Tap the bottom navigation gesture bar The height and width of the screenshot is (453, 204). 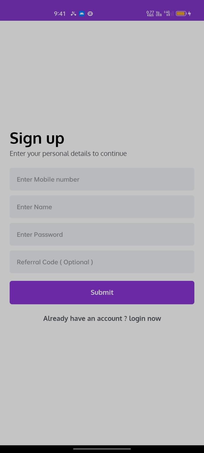(102, 449)
